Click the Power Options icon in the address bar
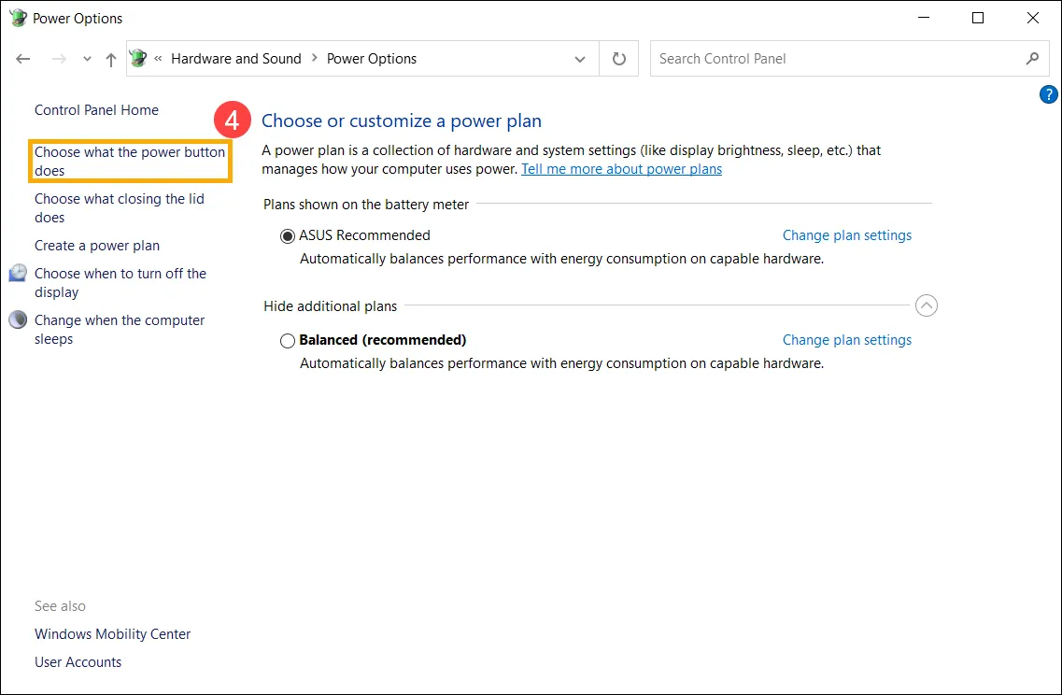 [x=137, y=58]
